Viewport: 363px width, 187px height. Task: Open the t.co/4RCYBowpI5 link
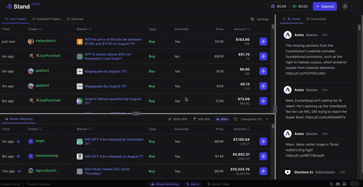(x=305, y=156)
